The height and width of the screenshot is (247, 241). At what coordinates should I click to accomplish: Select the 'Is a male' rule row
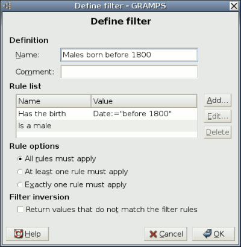tap(107, 126)
